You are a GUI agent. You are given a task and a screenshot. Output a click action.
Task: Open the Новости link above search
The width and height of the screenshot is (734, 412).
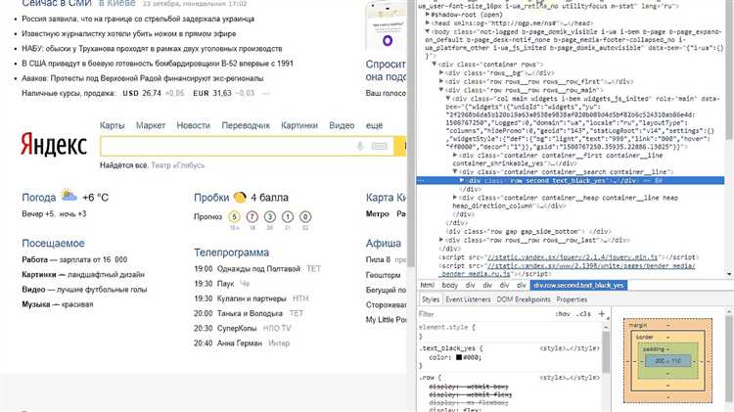pos(194,125)
